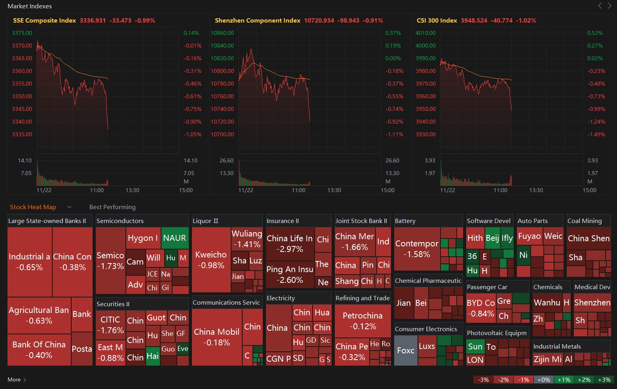Open the Stock Heat Map dropdown arrow

click(x=69, y=207)
